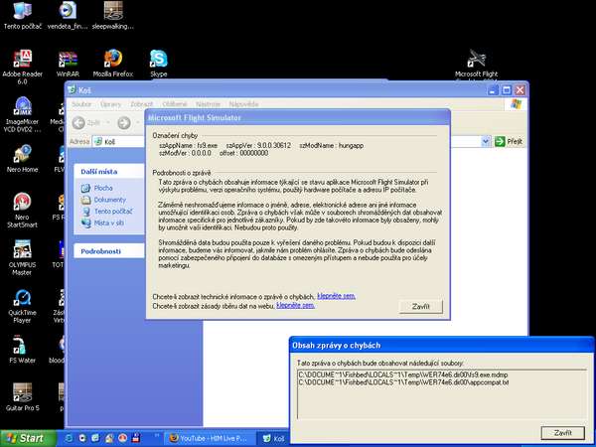This screenshot has height=447, width=596.
Task: Open the sleepwalking... desktop file icon
Action: [113, 15]
